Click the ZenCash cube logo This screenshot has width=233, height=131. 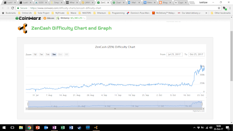23,28
